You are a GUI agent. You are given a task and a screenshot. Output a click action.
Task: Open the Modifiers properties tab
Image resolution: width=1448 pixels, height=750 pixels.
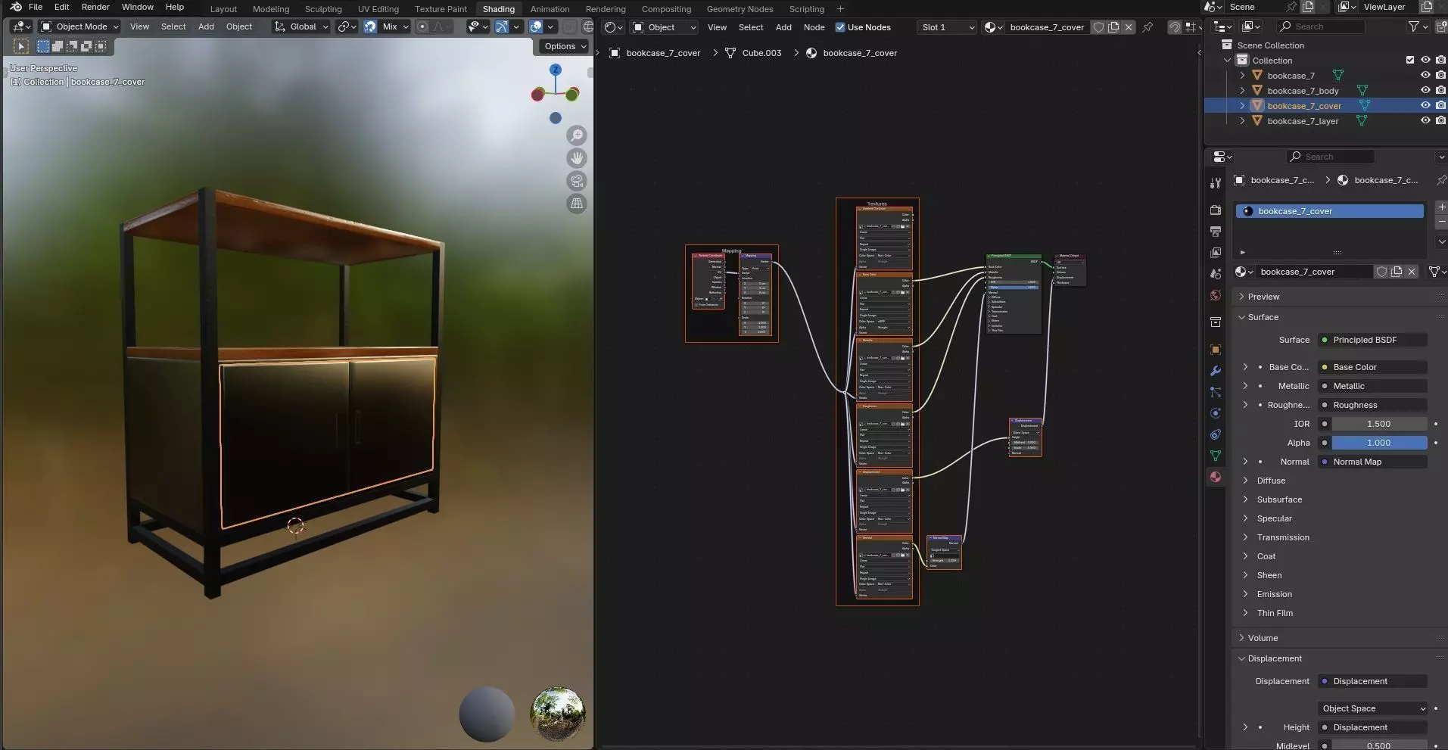pyautogui.click(x=1216, y=371)
